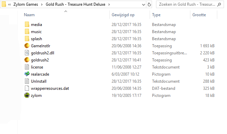The width and height of the screenshot is (227, 134).
Task: Select the UnInstall file name
Action: point(39,81)
